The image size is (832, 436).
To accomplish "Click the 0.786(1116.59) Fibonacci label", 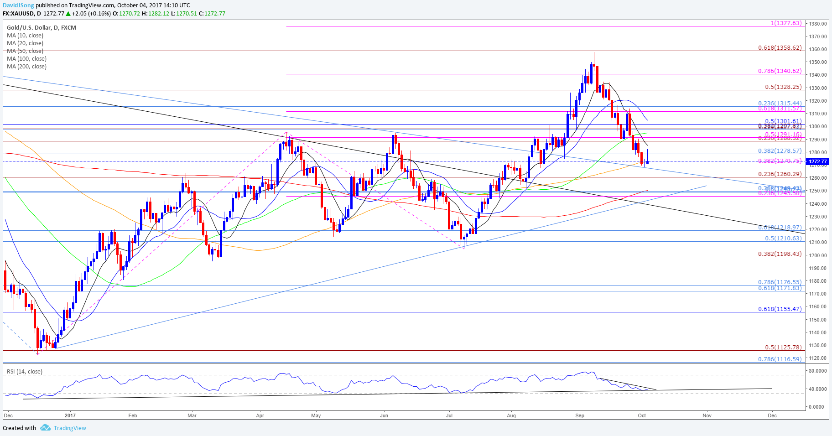I will [780, 359].
